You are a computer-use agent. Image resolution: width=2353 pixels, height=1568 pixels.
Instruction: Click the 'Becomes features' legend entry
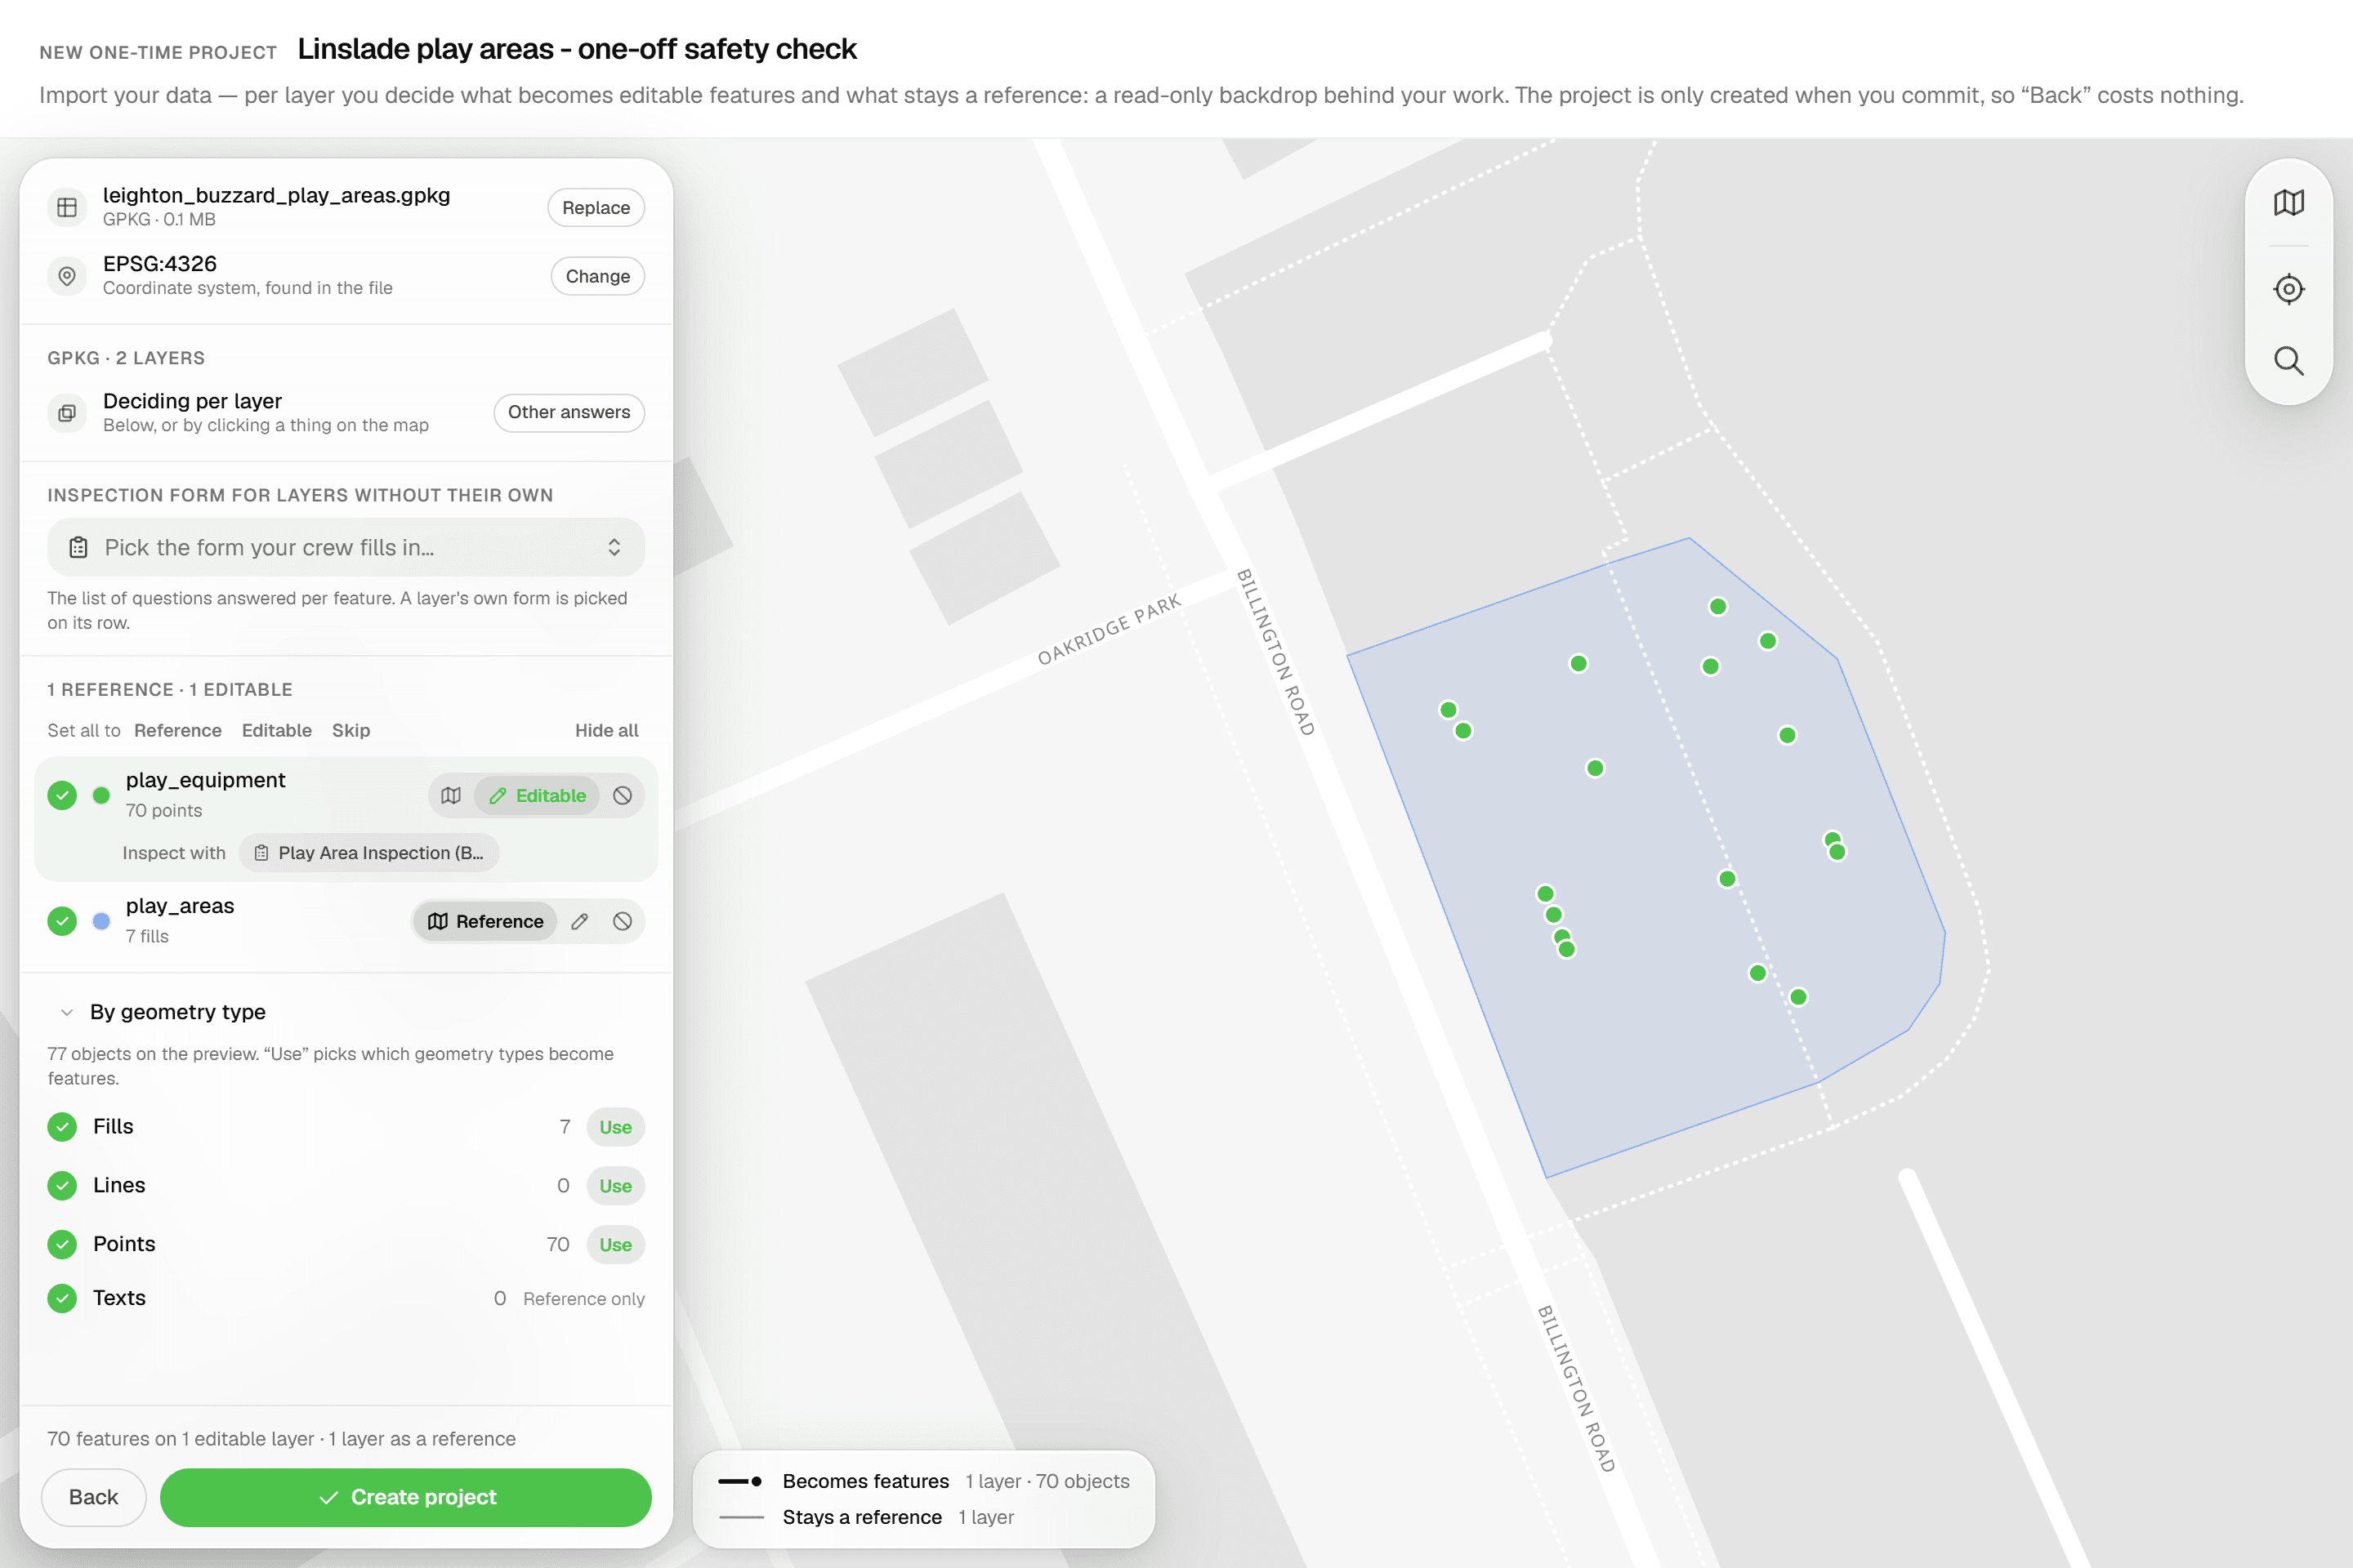pyautogui.click(x=924, y=1481)
